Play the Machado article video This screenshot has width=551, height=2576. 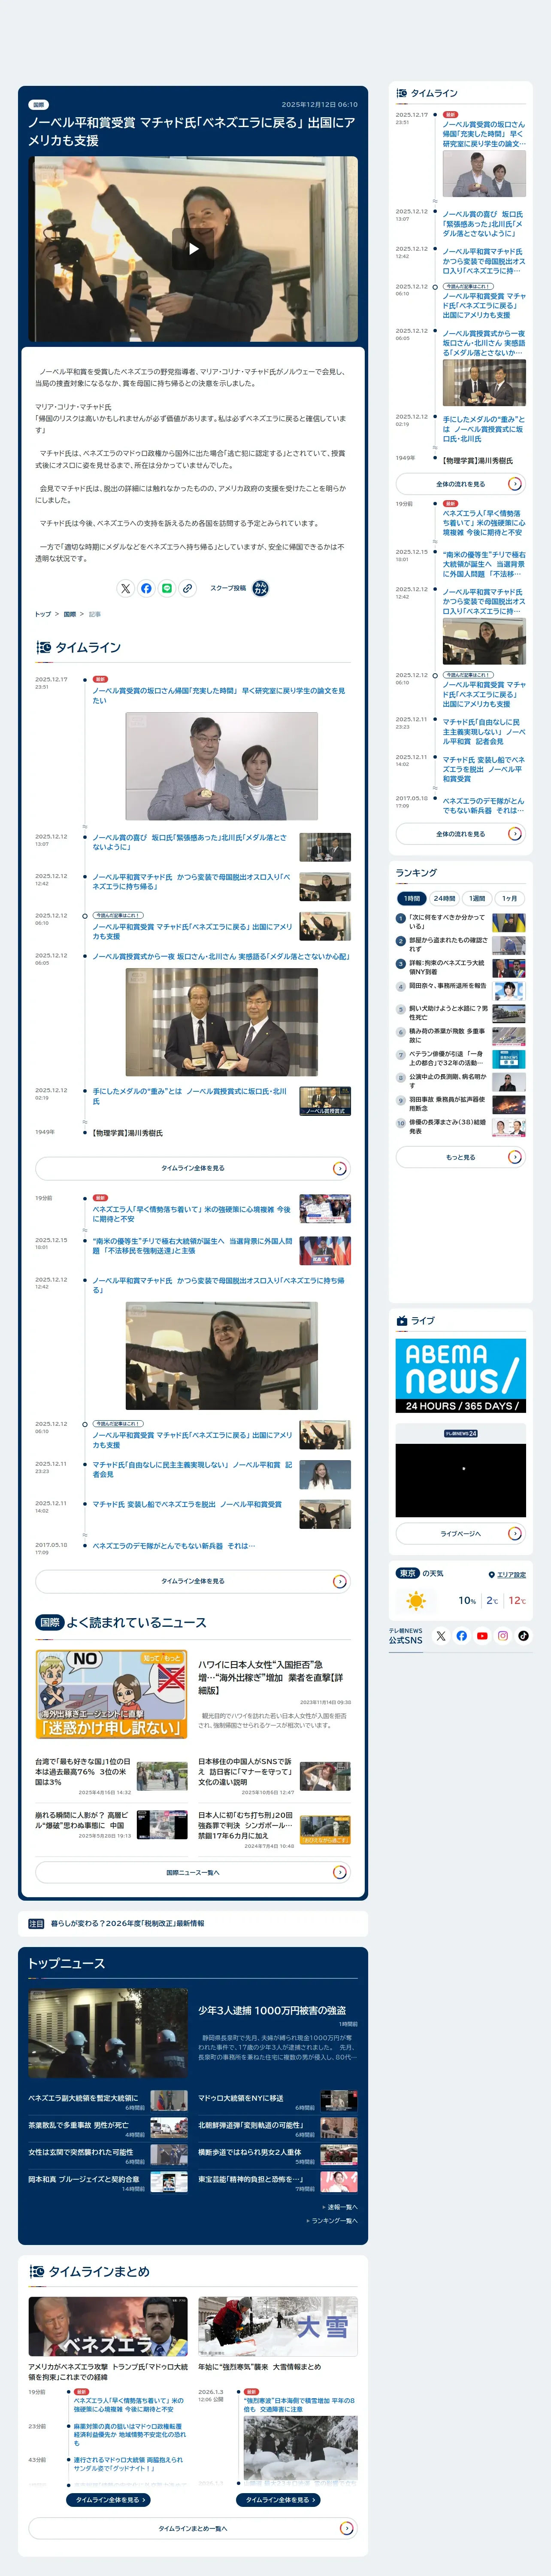193,248
